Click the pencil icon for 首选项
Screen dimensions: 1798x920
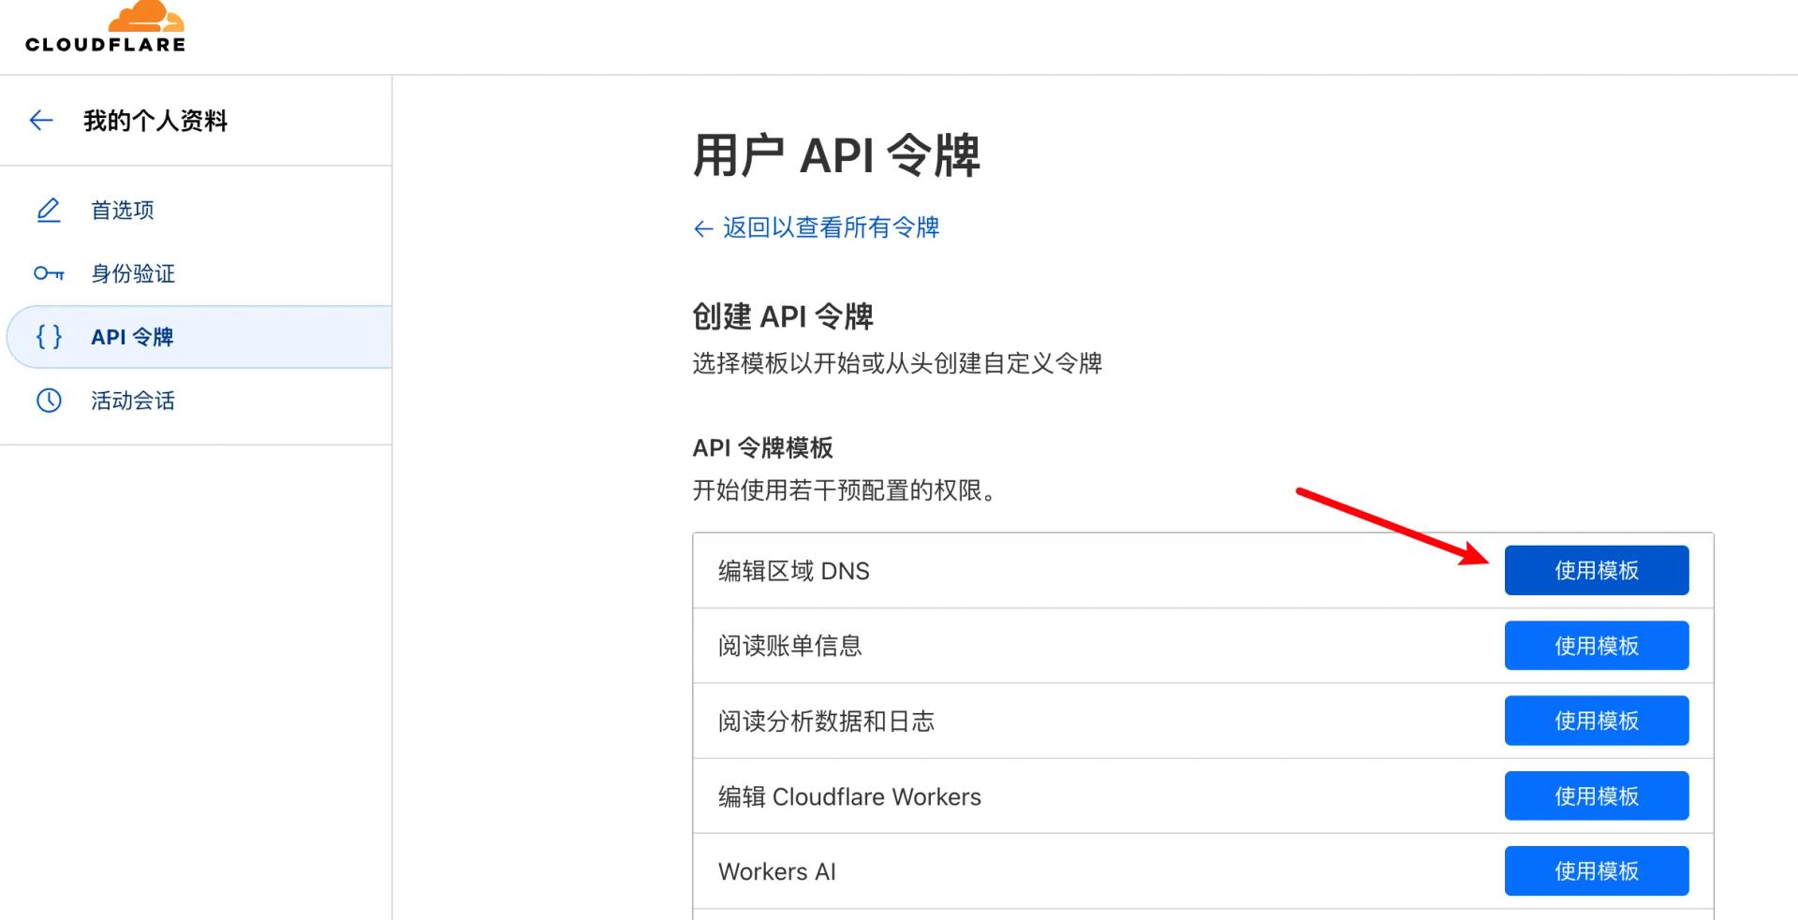pyautogui.click(x=49, y=210)
